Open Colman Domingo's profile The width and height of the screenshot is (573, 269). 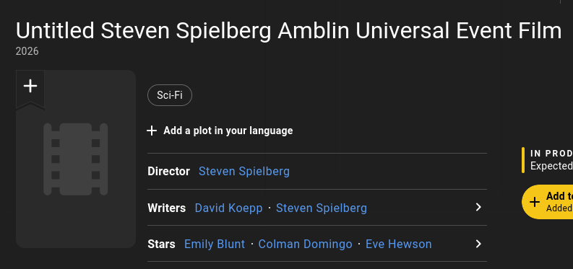point(305,244)
